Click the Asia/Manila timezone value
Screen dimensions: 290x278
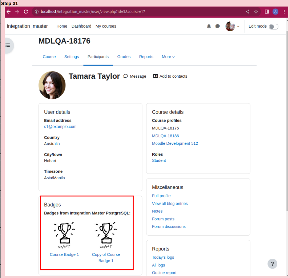coord(55,178)
